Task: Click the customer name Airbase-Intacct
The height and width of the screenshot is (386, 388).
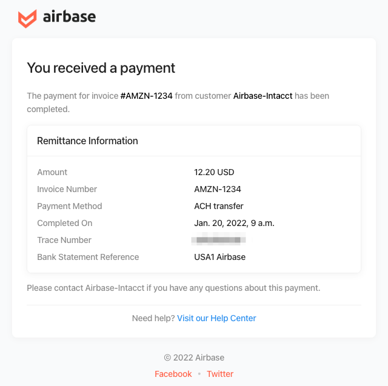Action: 263,96
